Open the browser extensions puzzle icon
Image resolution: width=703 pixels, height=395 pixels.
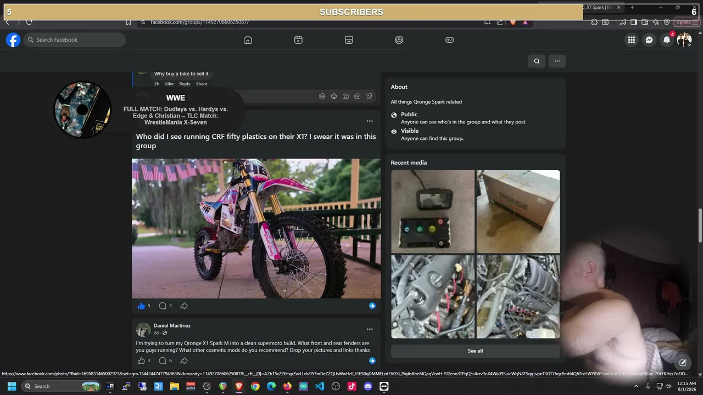[x=594, y=22]
